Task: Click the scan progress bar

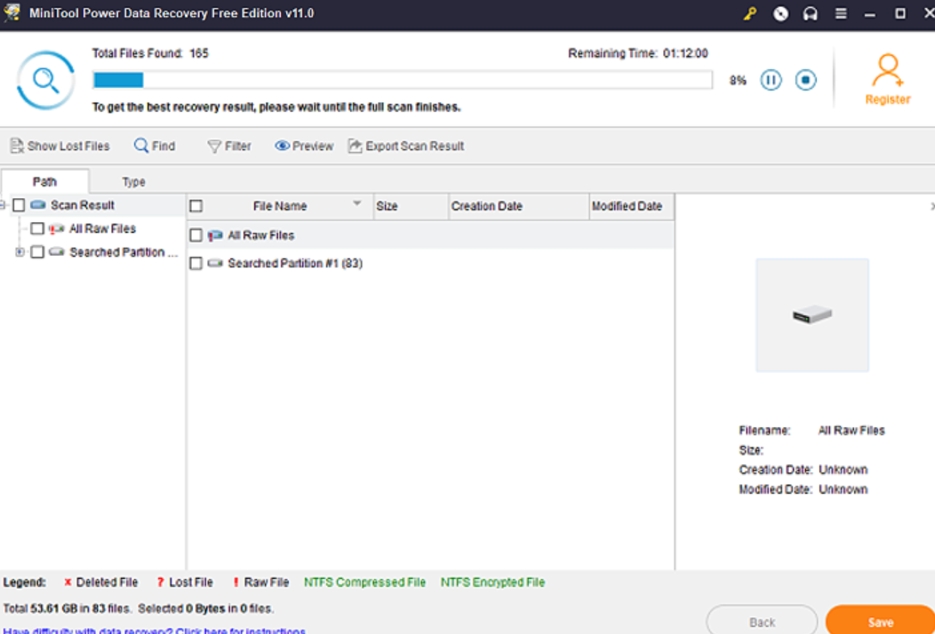Action: [x=403, y=80]
